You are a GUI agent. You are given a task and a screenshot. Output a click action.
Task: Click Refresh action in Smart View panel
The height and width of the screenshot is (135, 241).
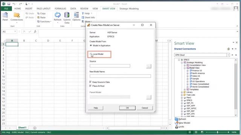[x=180, y=119]
